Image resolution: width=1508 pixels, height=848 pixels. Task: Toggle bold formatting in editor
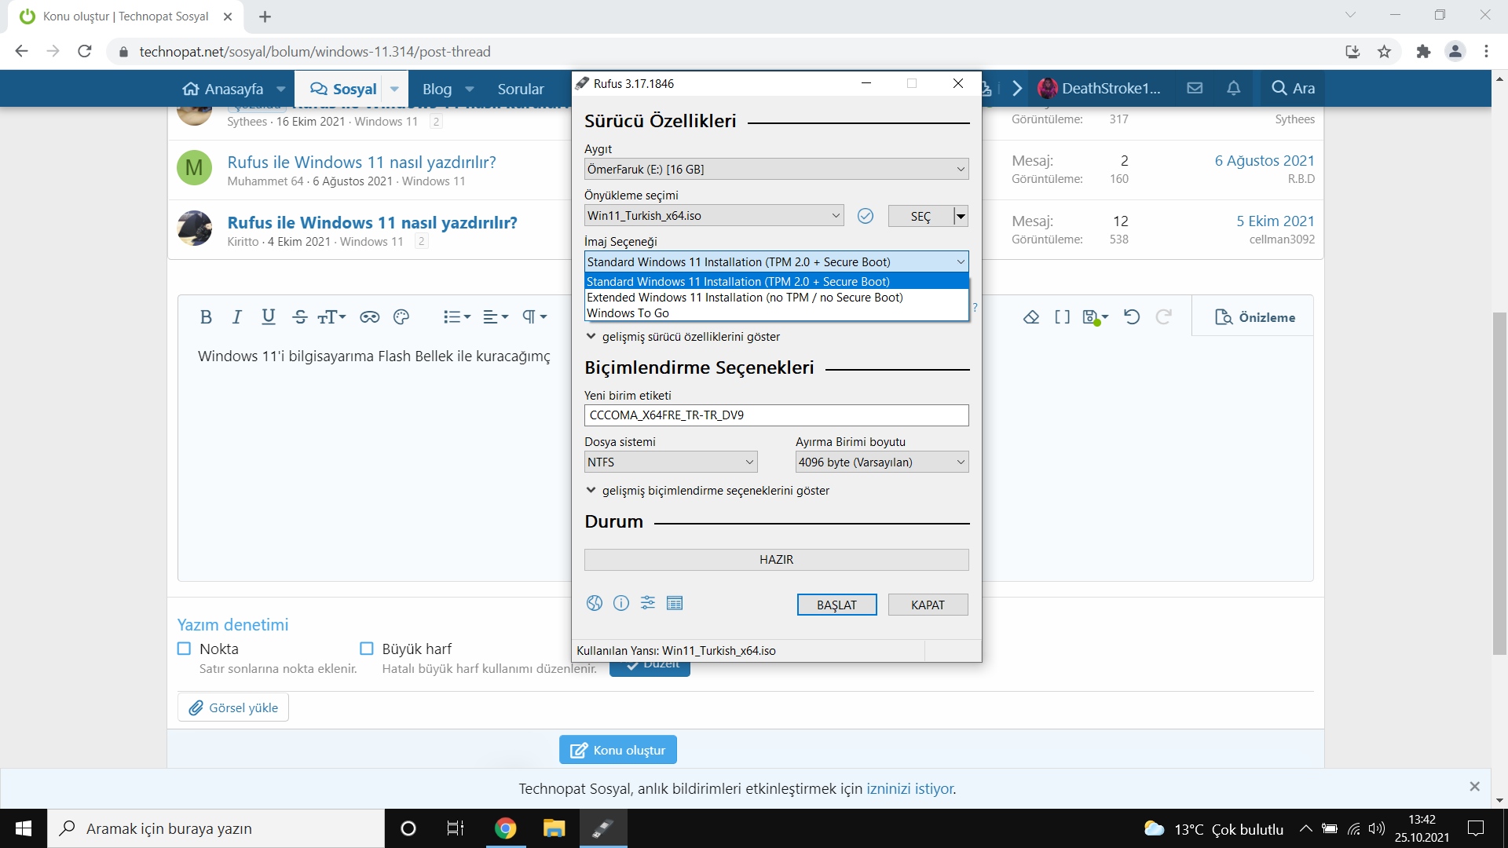pos(206,317)
